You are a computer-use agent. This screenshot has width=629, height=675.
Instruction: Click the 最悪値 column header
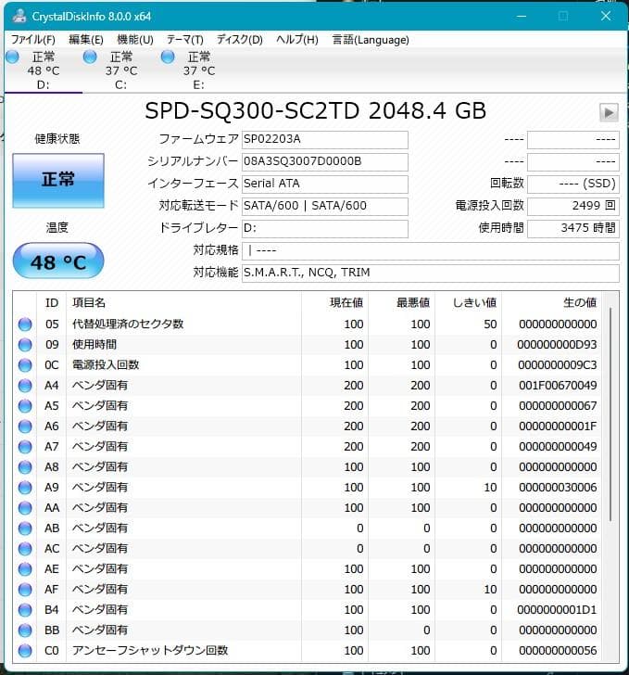click(401, 303)
